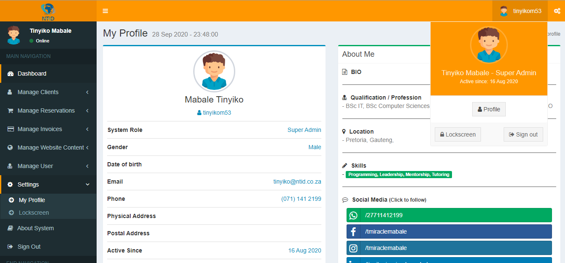
Task: Click the Profile button in dropdown
Action: (x=489, y=109)
